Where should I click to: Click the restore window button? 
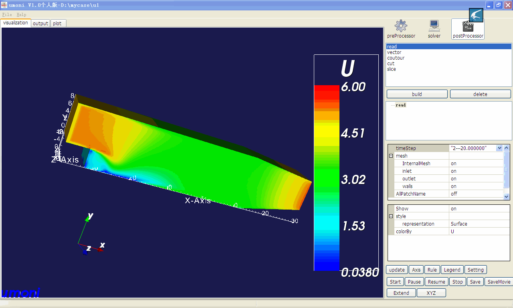(x=499, y=5)
